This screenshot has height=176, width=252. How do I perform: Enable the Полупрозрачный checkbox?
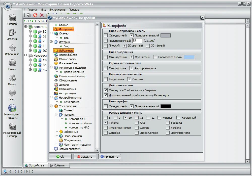pyautogui.click(x=106, y=41)
